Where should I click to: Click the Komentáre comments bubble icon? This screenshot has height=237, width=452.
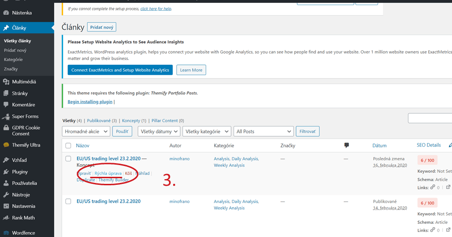point(6,105)
